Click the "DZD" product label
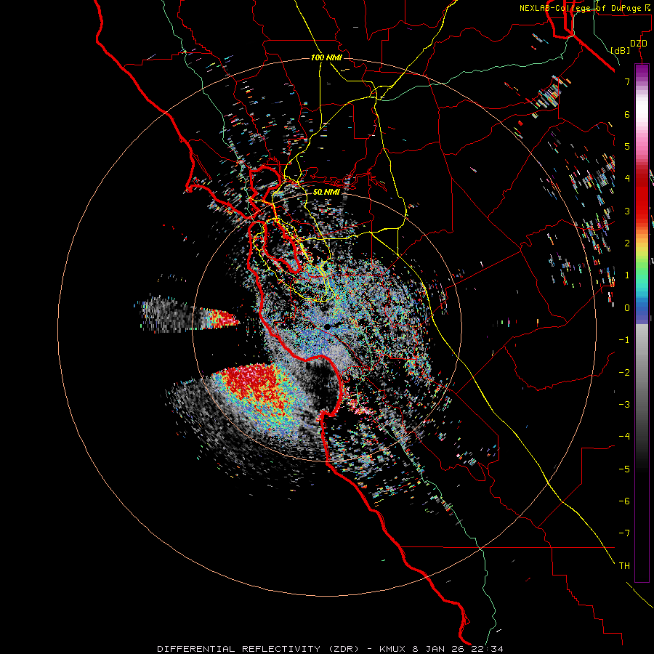This screenshot has height=654, width=654. tap(639, 44)
